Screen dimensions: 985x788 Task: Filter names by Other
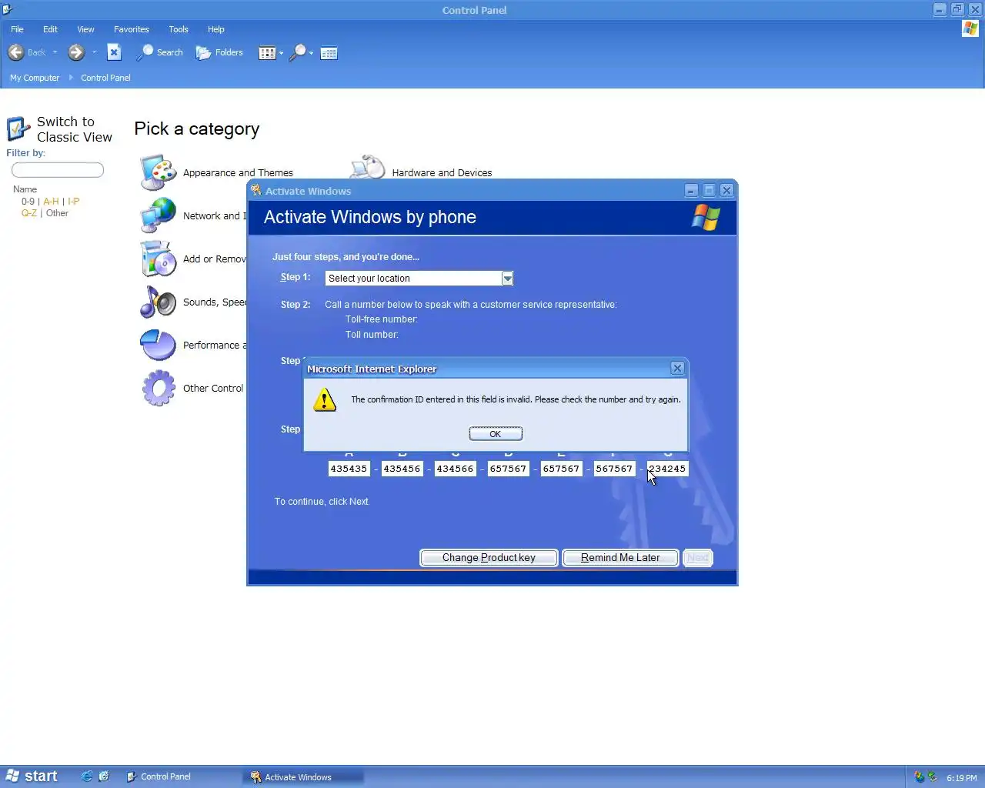point(57,213)
